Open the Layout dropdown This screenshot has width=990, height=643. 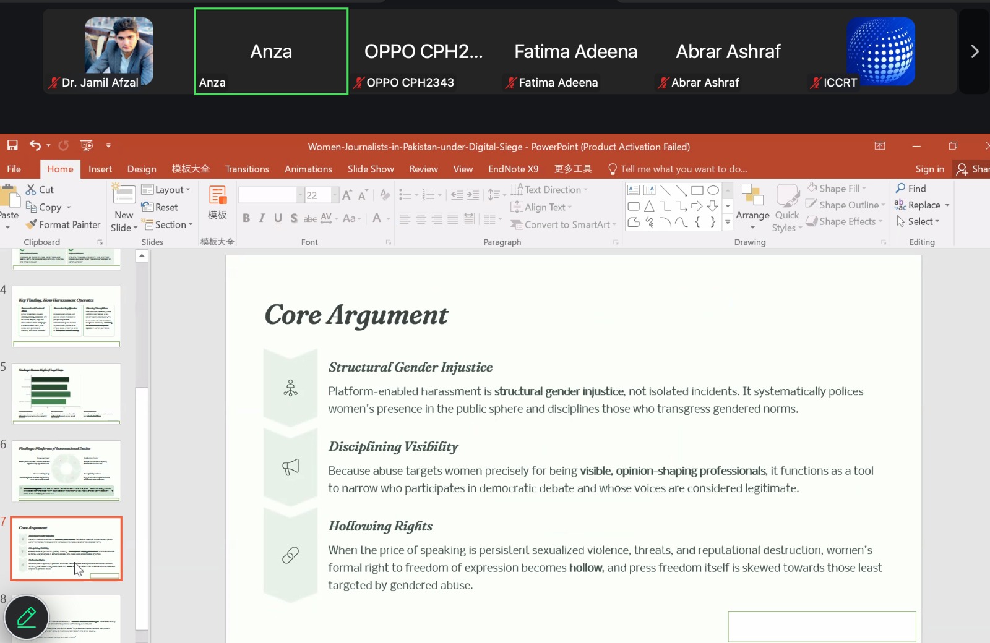[166, 190]
